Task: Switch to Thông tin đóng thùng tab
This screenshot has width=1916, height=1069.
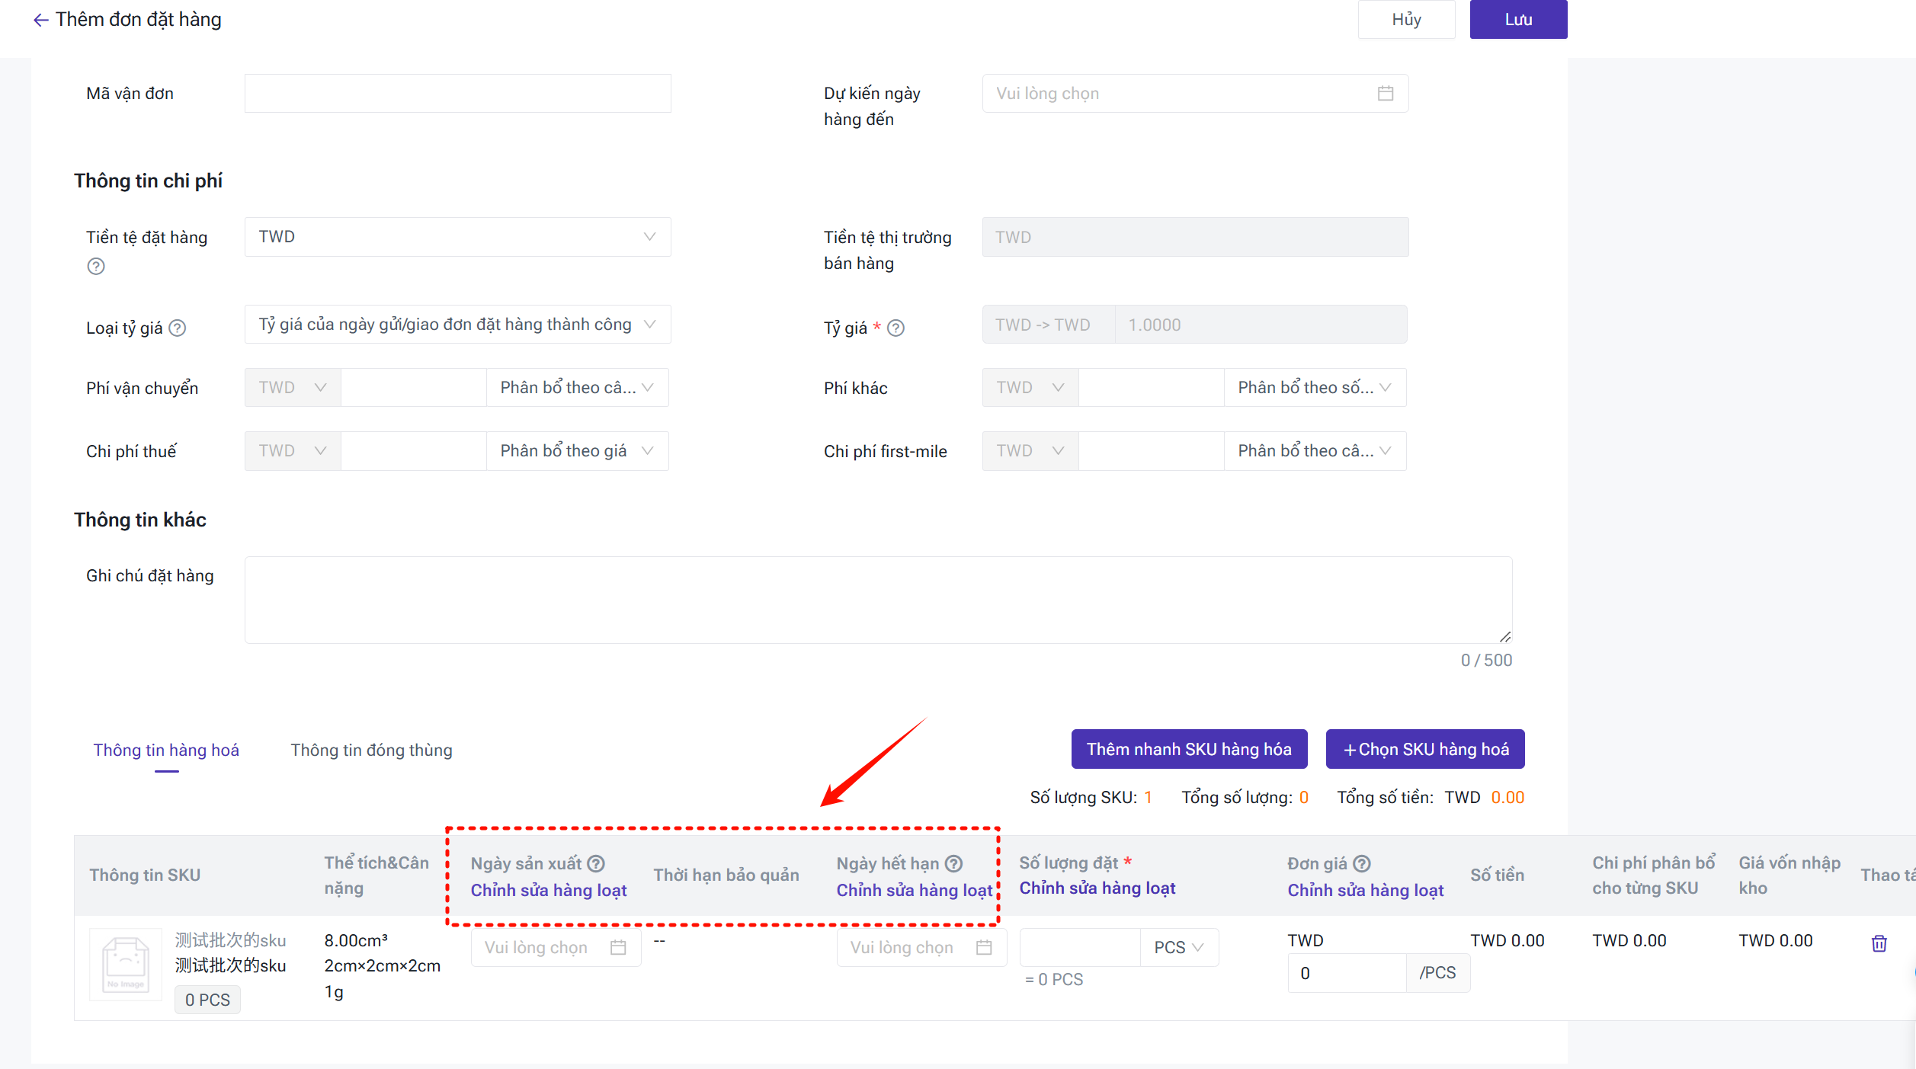Action: pyautogui.click(x=371, y=750)
